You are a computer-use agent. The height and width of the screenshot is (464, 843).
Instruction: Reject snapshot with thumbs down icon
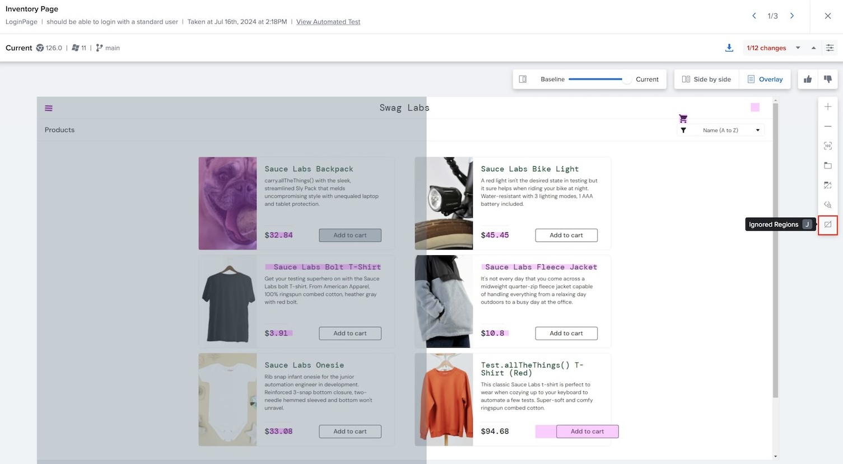(828, 79)
